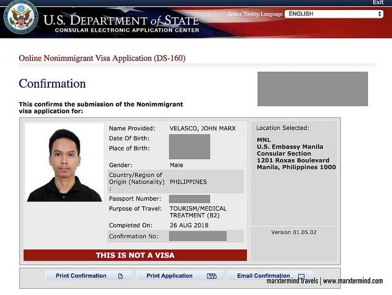This screenshot has width=392, height=295.
Task: Click the name VELASCO, JOHN MARX
Action: (x=203, y=129)
